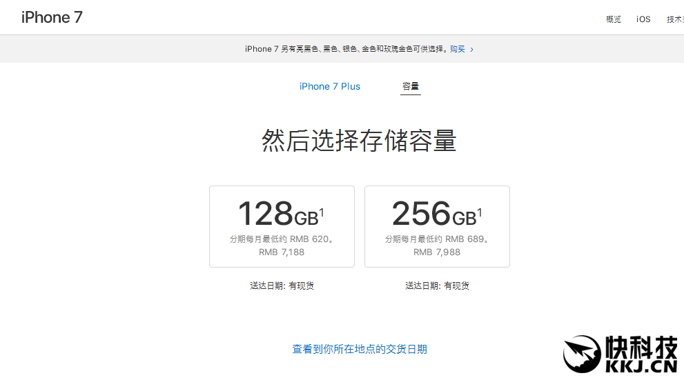Open the 概览 navigation item

(614, 19)
